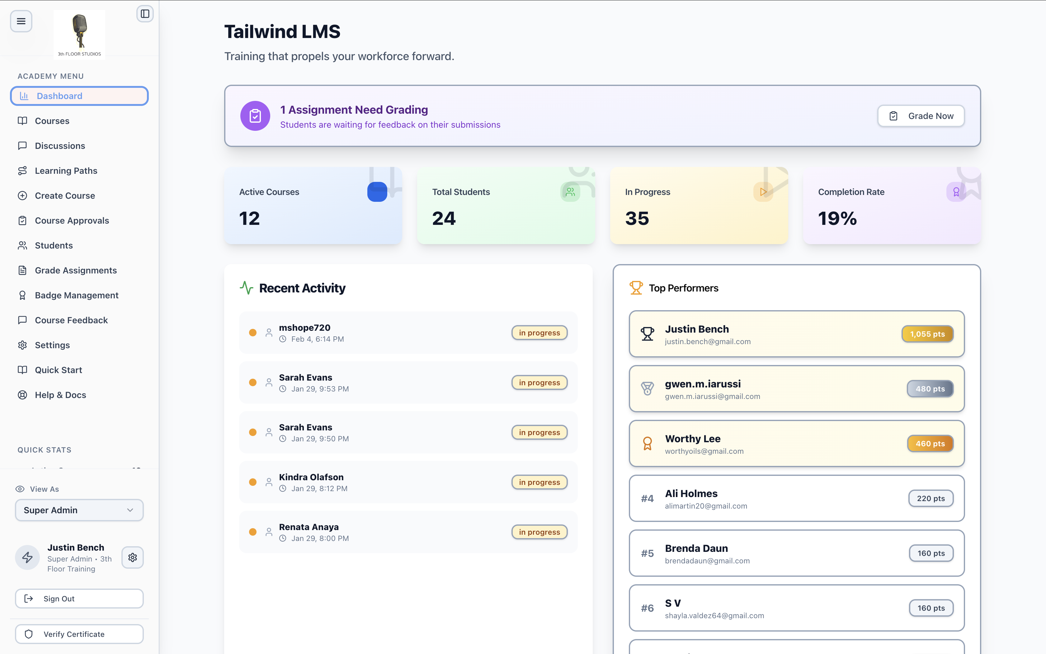
Task: Click the Worthy Lee 460 pts badge
Action: coord(930,443)
